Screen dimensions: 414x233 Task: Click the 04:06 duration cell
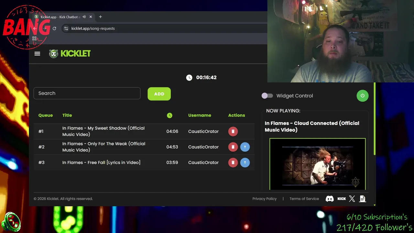[x=172, y=131]
